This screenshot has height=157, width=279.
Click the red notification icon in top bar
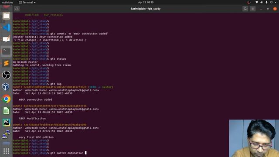249,2
